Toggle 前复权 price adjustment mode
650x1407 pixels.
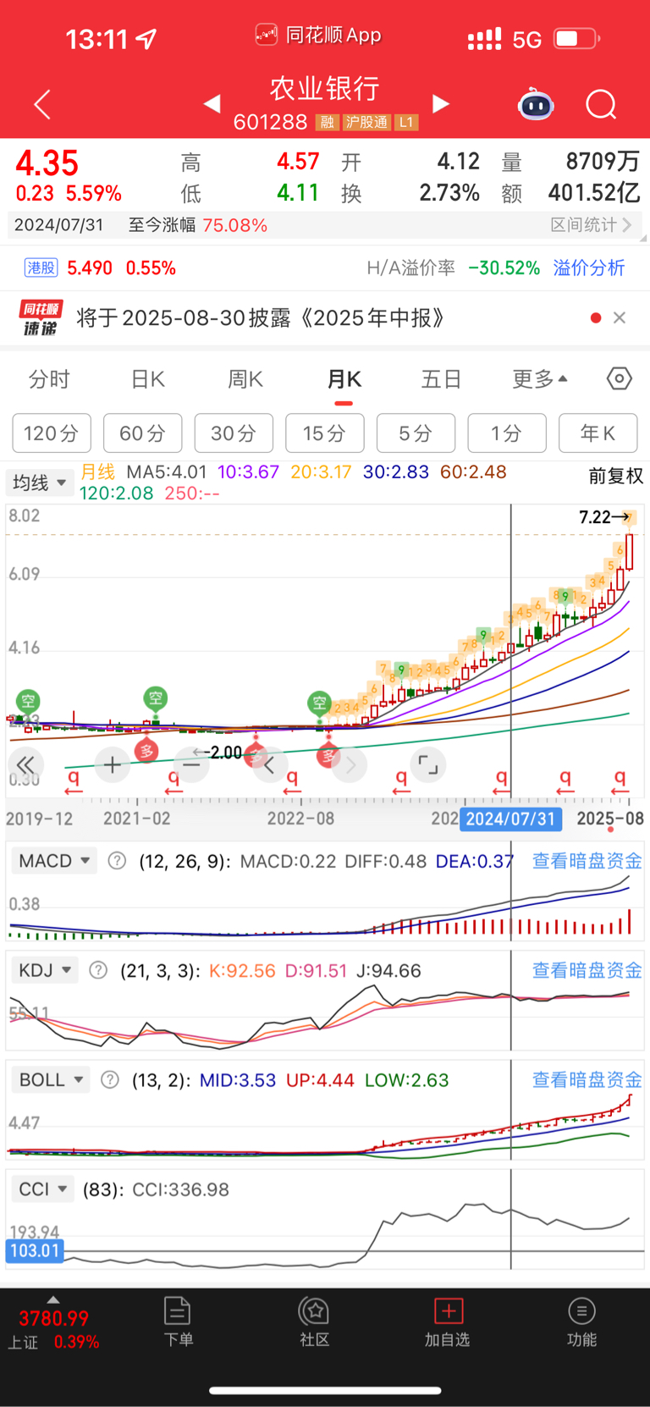[x=615, y=476]
